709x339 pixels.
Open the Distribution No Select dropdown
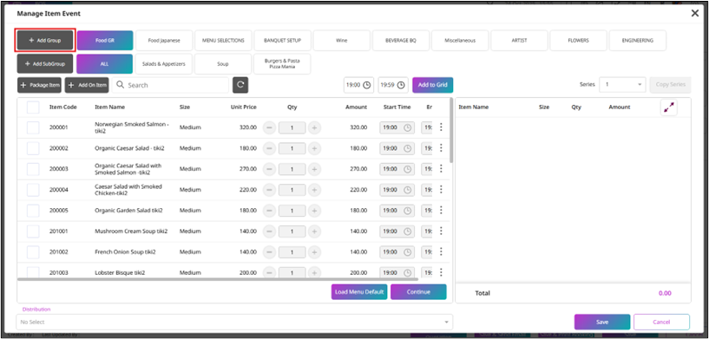pyautogui.click(x=234, y=322)
